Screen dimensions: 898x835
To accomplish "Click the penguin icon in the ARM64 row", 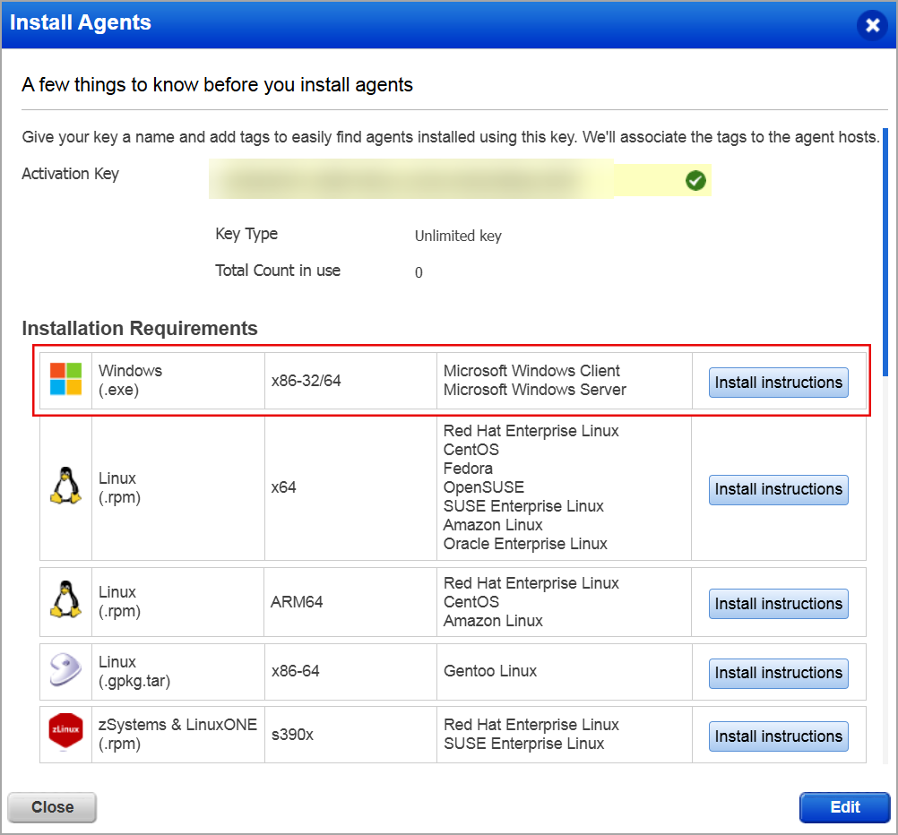I will (x=65, y=601).
